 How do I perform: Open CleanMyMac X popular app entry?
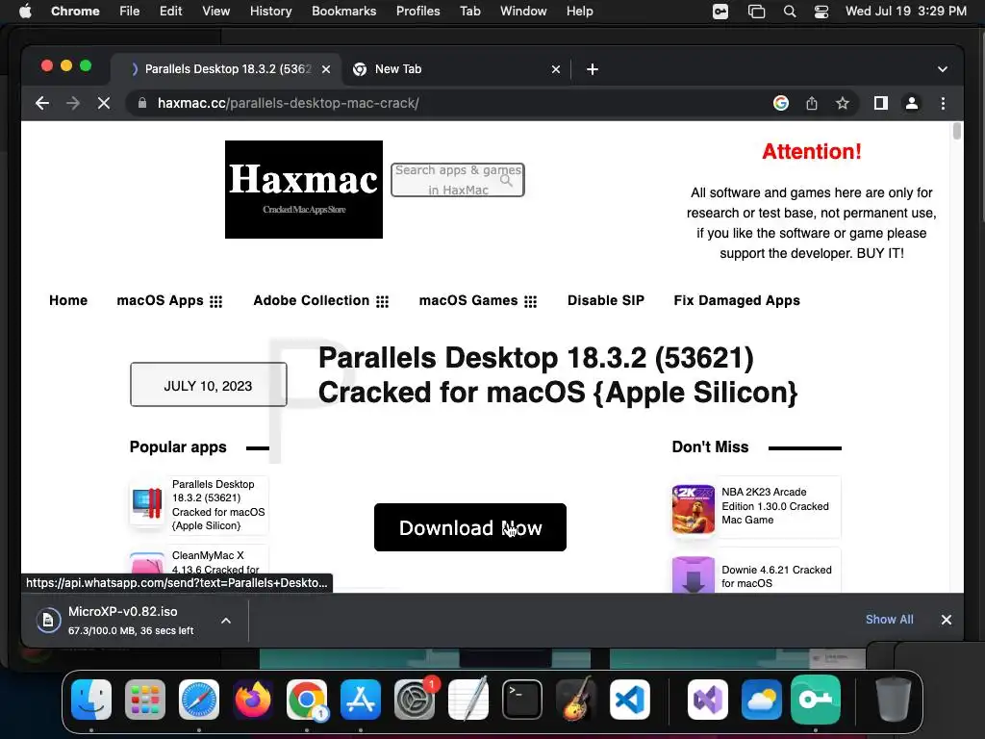pyautogui.click(x=215, y=562)
